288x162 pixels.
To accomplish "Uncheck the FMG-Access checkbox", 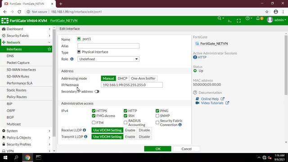I will 94,116.
